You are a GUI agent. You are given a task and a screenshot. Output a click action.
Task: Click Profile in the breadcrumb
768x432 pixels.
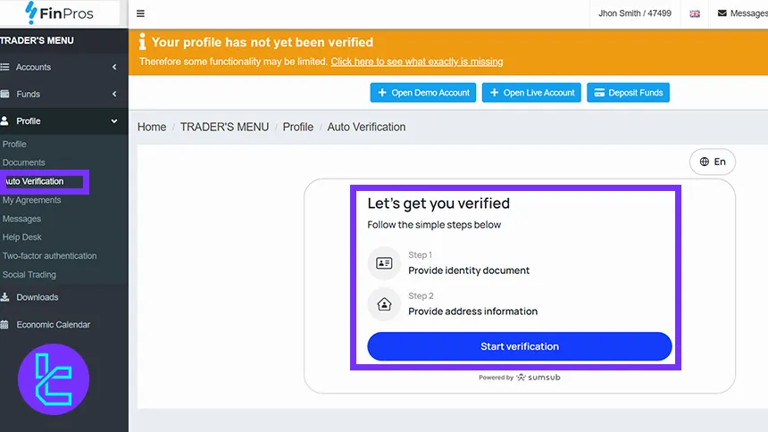coord(297,127)
